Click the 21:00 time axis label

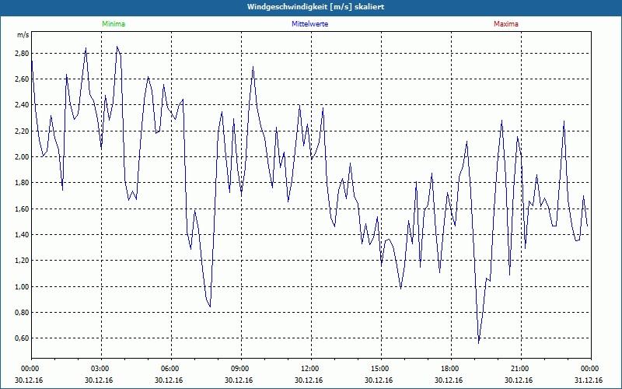[x=521, y=369]
